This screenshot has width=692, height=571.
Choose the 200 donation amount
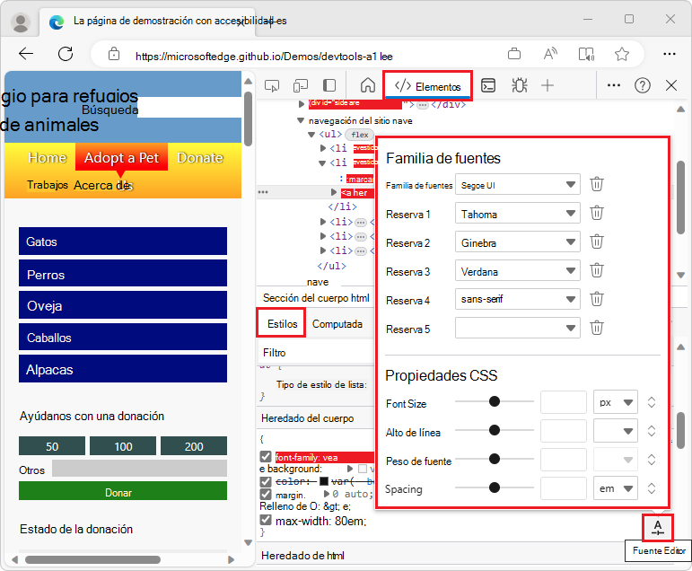pyautogui.click(x=194, y=446)
